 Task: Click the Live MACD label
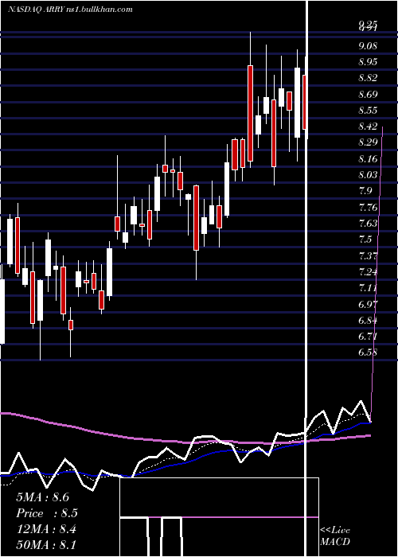(335, 536)
